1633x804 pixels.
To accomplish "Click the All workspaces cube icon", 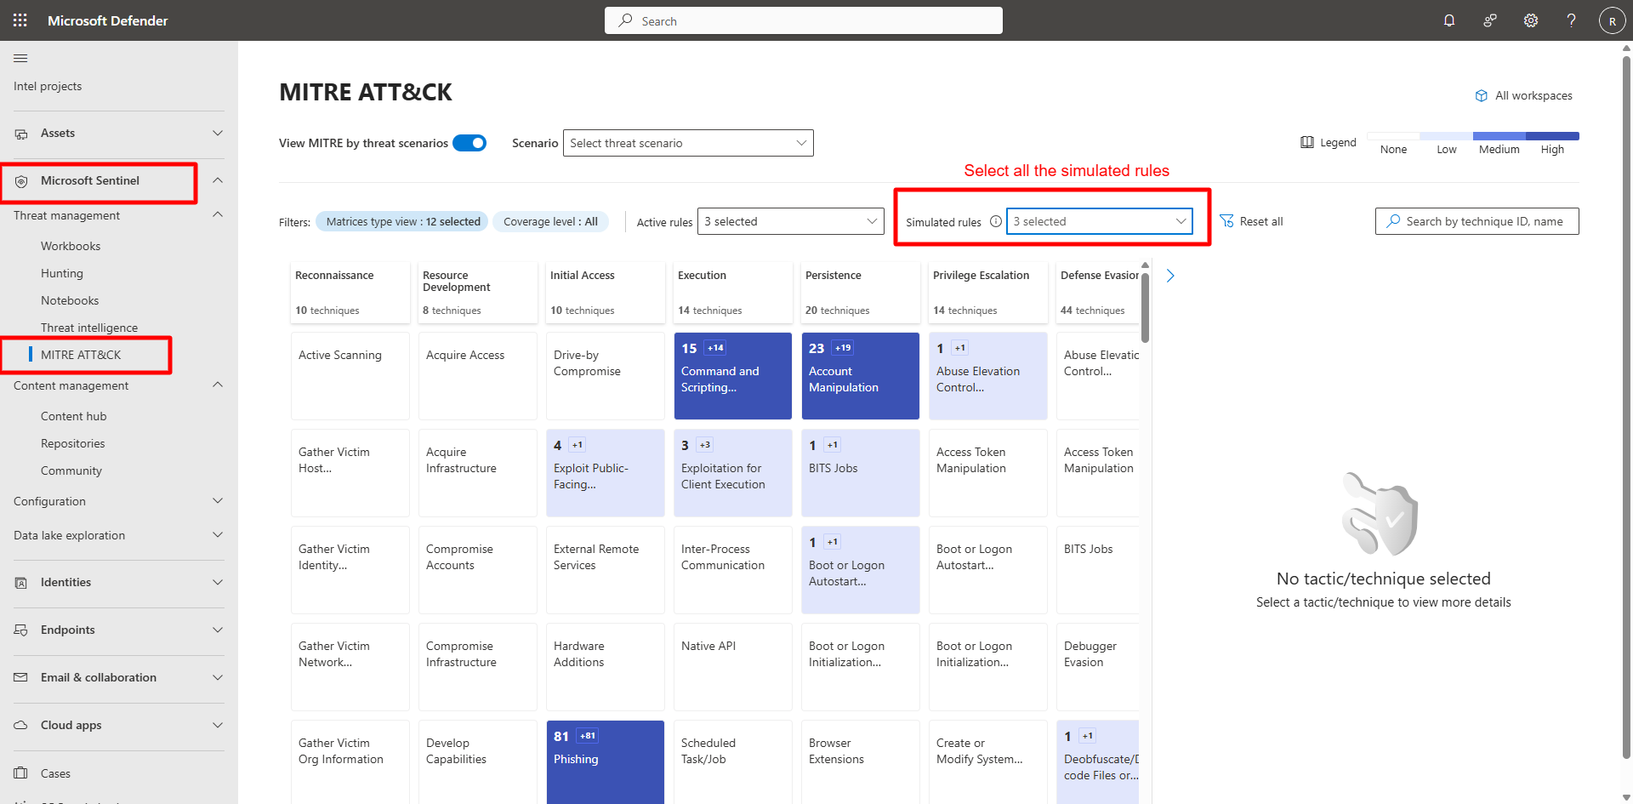I will click(1482, 96).
